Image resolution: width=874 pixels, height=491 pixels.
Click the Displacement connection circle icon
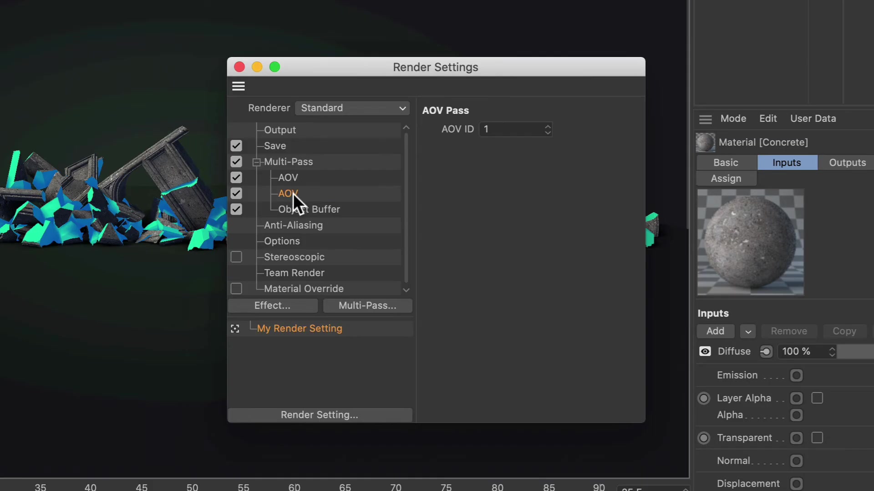point(796,484)
